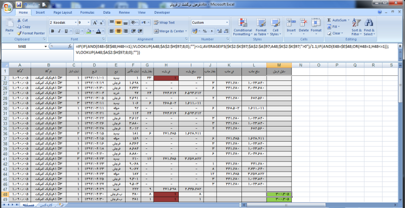Click the text Orientation icon

pos(133,22)
